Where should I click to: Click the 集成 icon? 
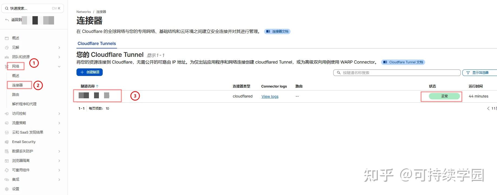pyautogui.click(x=7, y=180)
